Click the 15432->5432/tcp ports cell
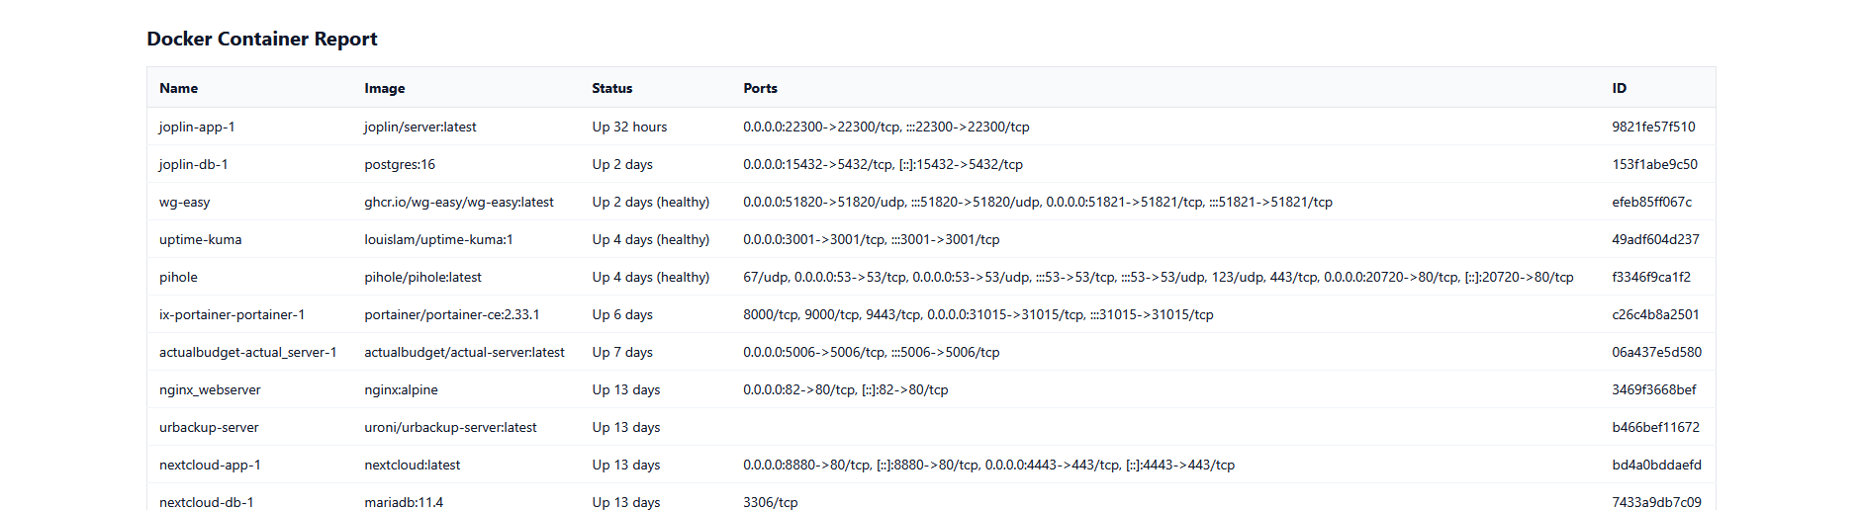This screenshot has width=1862, height=510. [884, 164]
